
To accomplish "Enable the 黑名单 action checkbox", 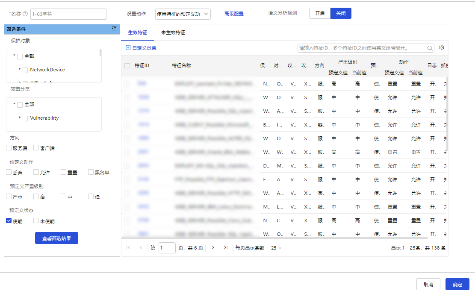I will click(x=91, y=172).
